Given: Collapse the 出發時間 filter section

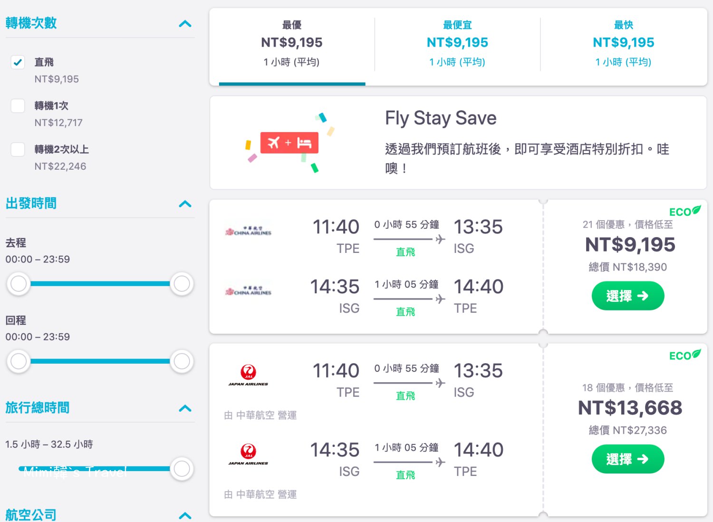Looking at the screenshot, I should pyautogui.click(x=185, y=204).
